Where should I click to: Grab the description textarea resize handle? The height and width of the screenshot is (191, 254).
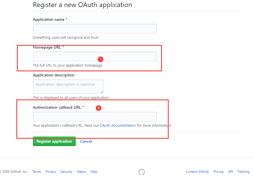pos(102,92)
